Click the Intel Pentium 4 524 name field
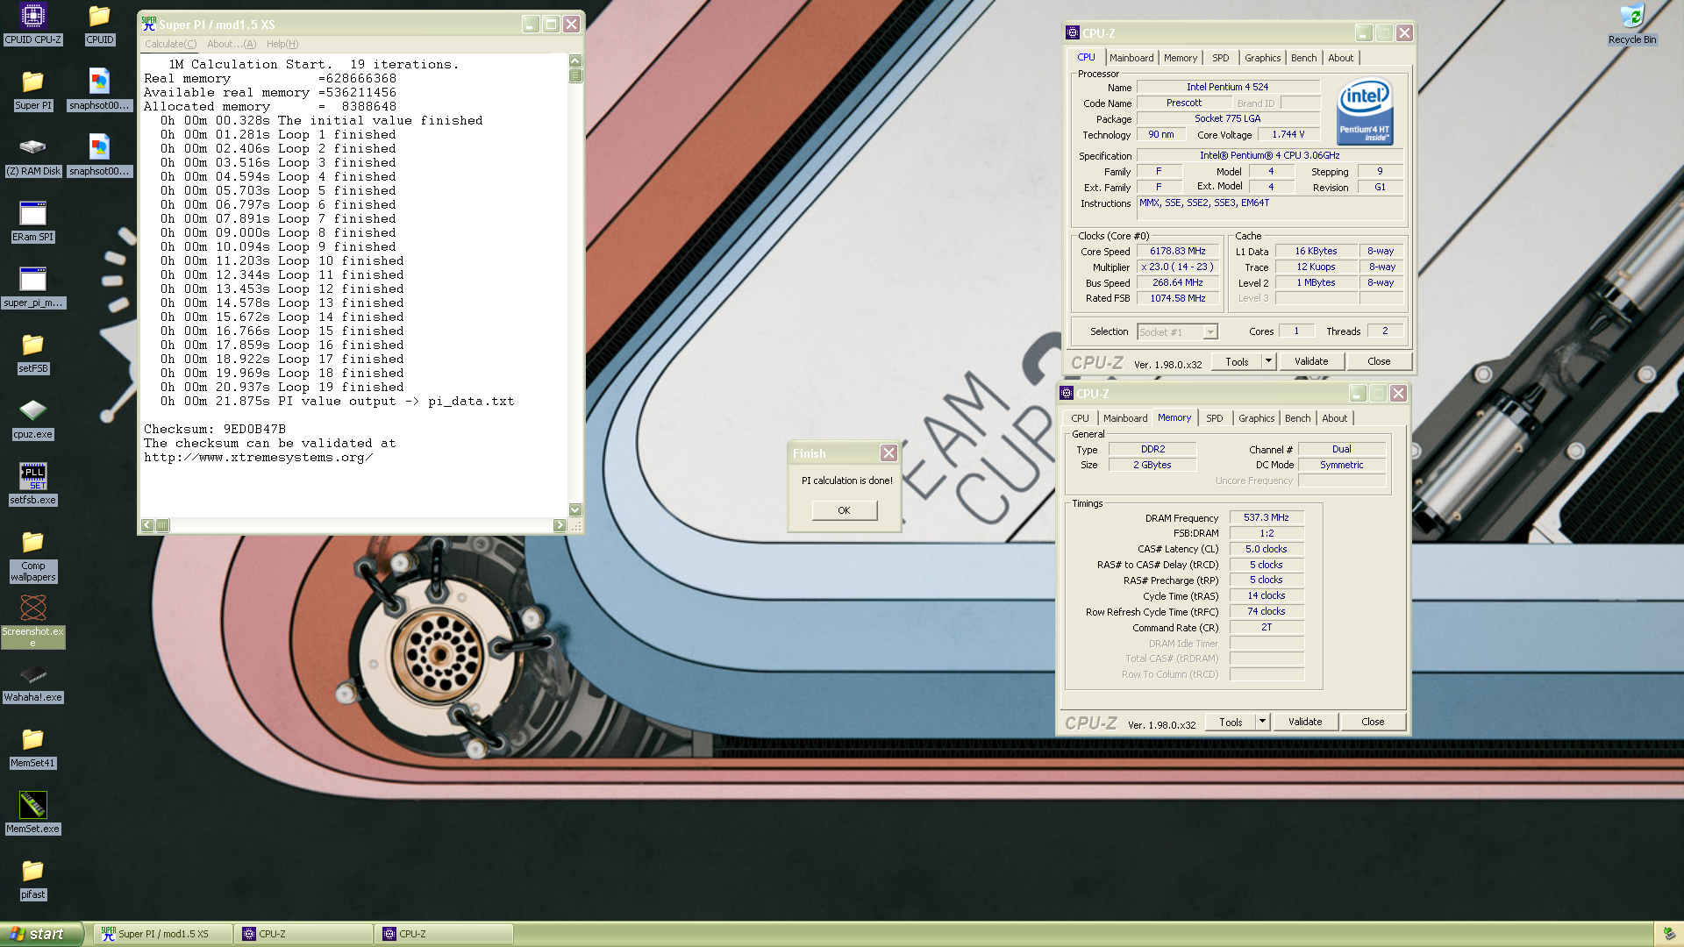Viewport: 1684px width, 947px height. [1228, 87]
